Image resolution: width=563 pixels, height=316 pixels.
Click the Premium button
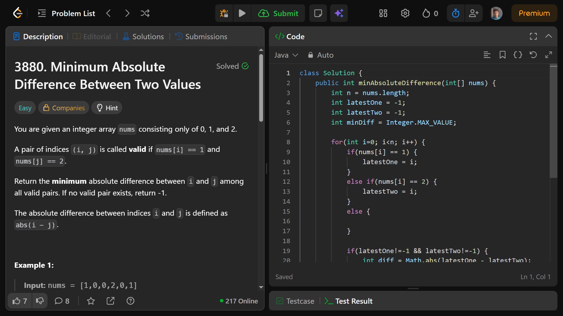534,13
